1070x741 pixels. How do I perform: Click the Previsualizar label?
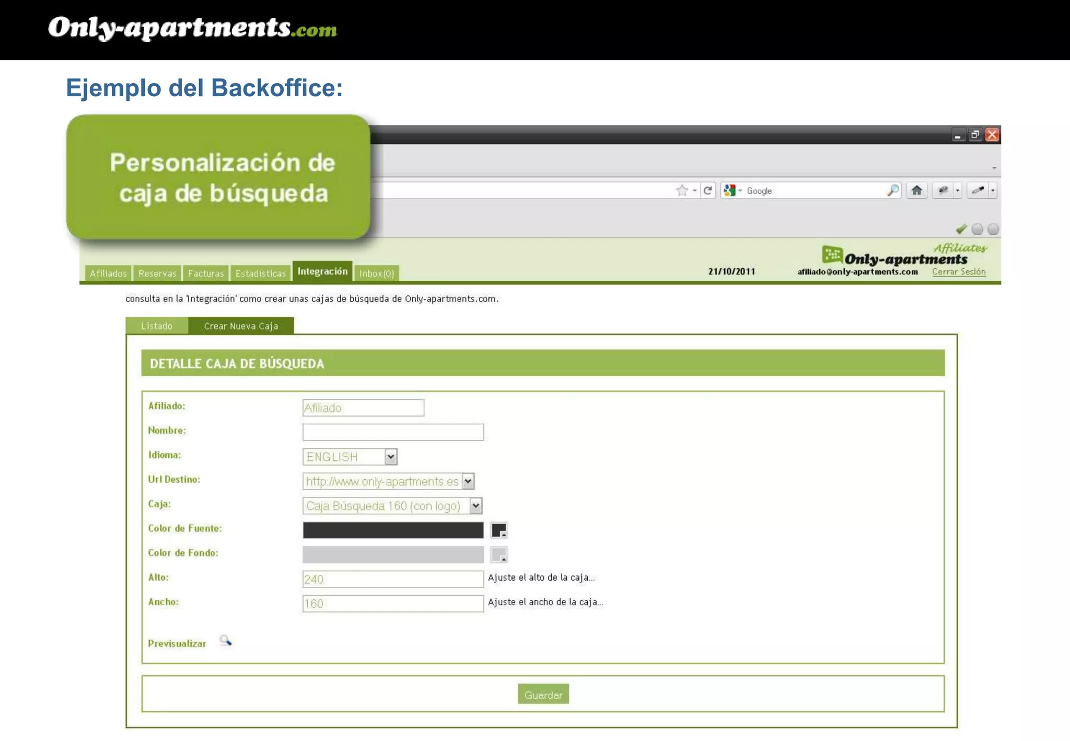click(177, 643)
